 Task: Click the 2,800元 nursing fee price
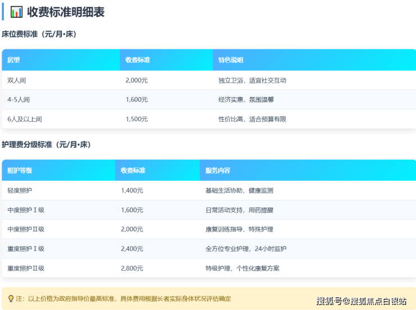pos(132,268)
